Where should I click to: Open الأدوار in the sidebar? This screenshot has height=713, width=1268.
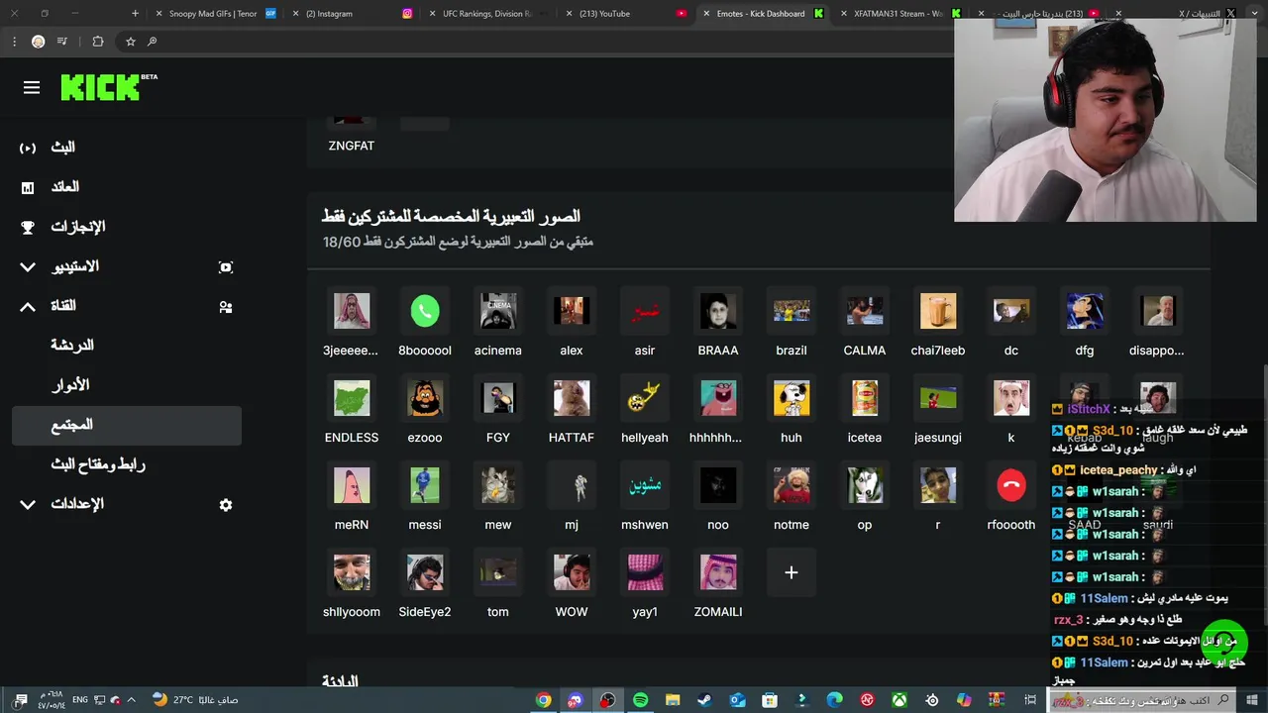[70, 385]
